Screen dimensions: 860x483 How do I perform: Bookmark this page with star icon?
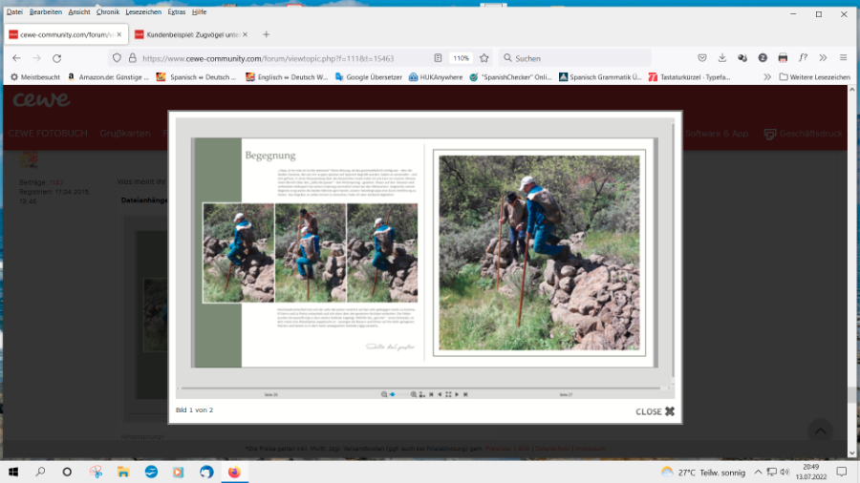click(x=484, y=58)
